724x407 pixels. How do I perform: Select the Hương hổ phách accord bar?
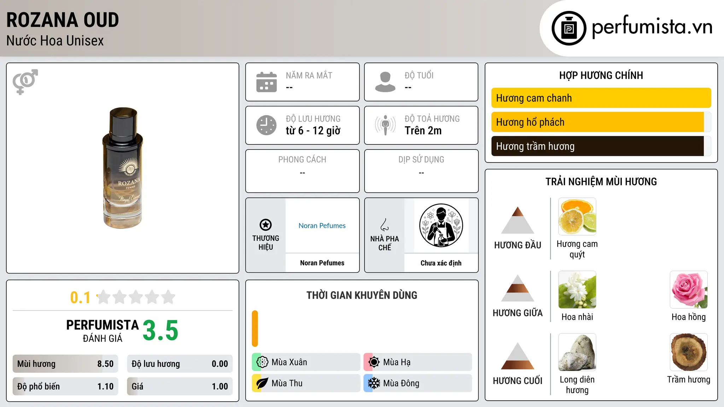[601, 122]
